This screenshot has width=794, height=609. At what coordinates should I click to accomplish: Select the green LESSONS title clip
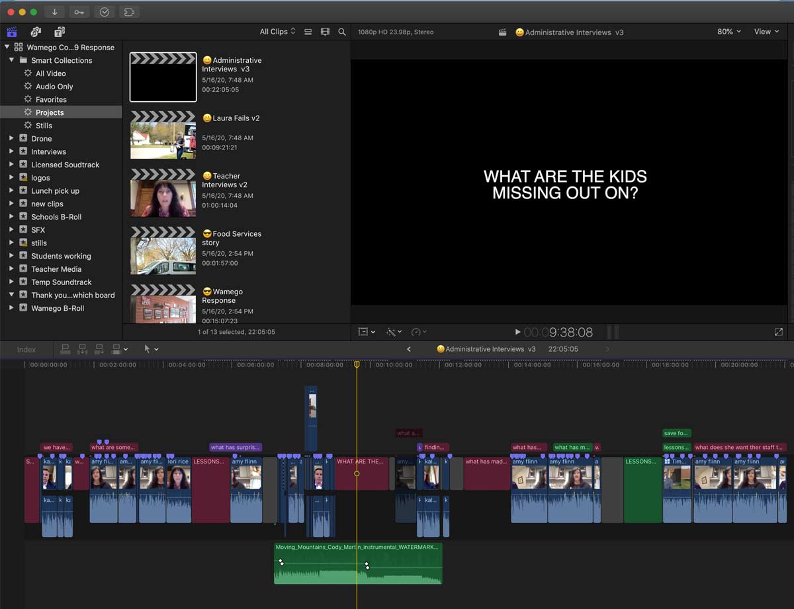642,489
